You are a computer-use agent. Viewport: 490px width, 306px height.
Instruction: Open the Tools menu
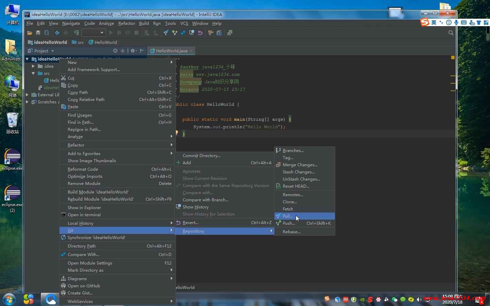(x=170, y=23)
